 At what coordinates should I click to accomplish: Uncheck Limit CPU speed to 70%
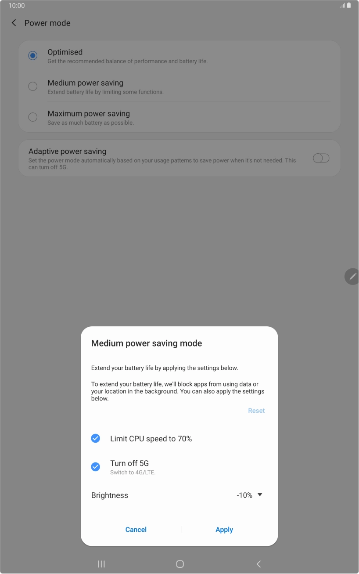point(95,438)
